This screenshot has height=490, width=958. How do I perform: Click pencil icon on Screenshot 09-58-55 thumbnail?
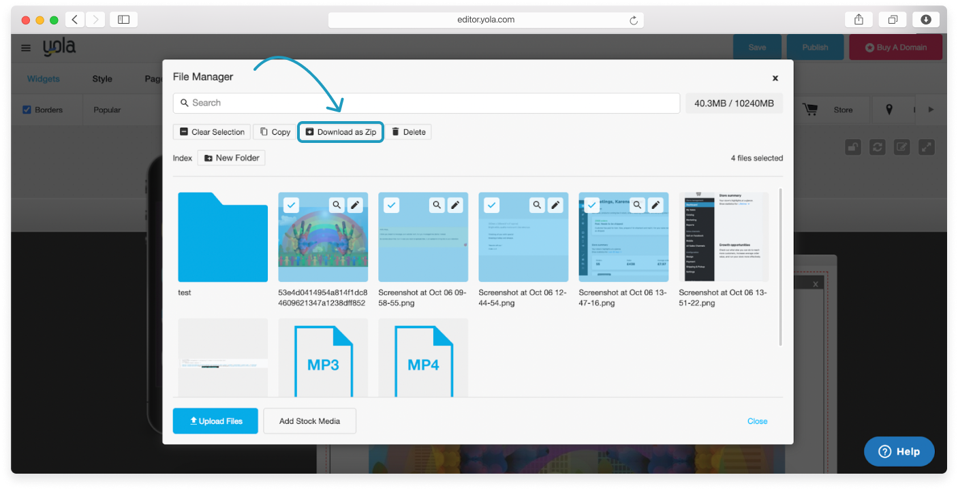(x=455, y=205)
